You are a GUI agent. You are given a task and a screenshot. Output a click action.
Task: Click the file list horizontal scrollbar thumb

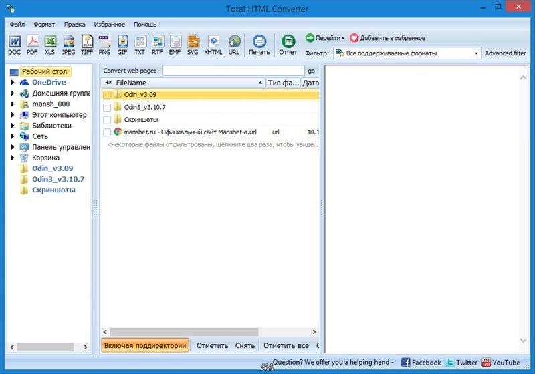click(185, 331)
